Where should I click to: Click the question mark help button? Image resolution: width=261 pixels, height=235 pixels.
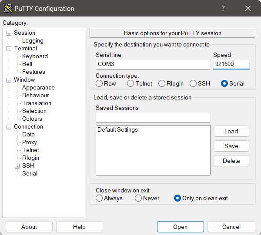click(x=223, y=8)
